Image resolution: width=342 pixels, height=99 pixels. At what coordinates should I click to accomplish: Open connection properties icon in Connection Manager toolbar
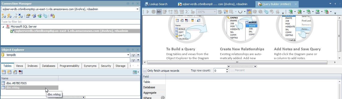(28, 16)
